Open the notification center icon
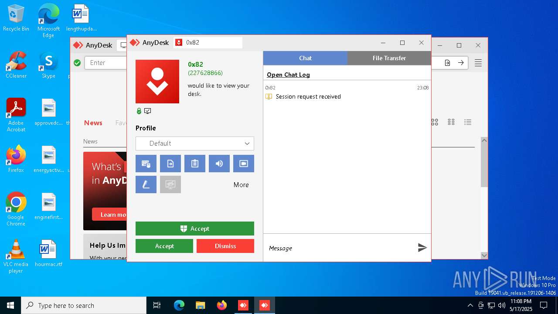Viewport: 558px width, 314px height. [544, 305]
